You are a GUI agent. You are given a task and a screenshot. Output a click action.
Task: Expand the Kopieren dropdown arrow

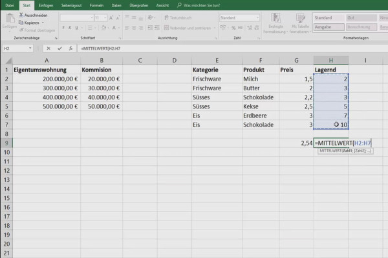click(x=43, y=23)
